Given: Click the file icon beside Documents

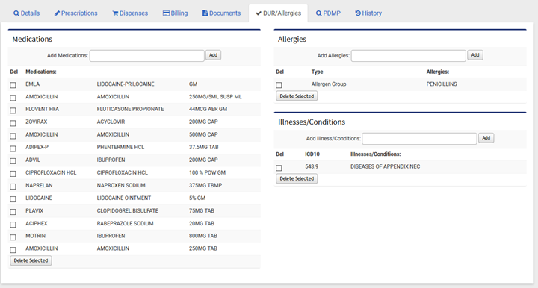Looking at the screenshot, I should 205,13.
